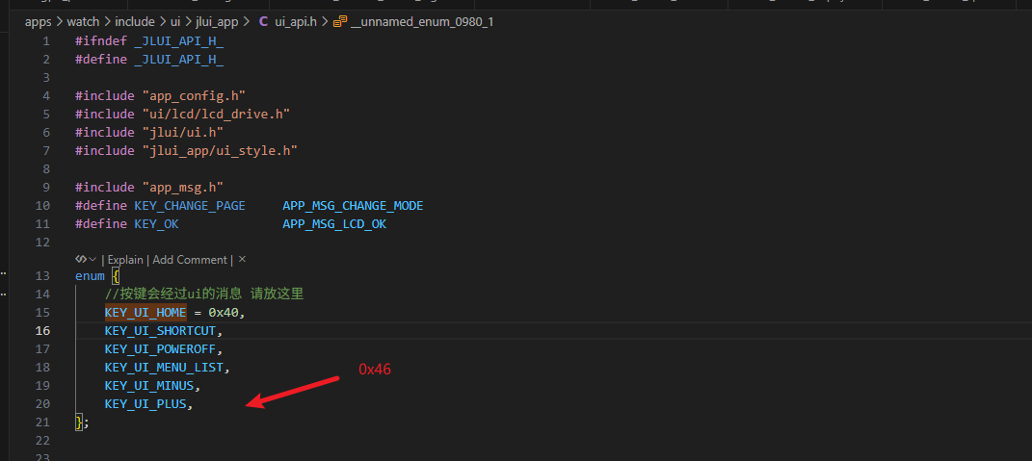1032x461 pixels.
Task: Click the Explain code-lens link
Action: pyautogui.click(x=125, y=259)
